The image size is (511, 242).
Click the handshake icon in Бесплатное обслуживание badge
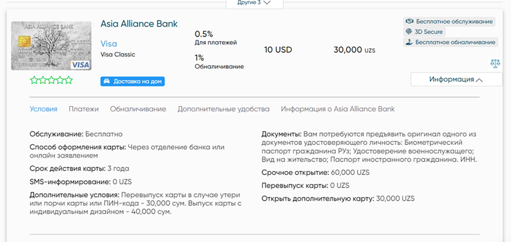(x=409, y=21)
